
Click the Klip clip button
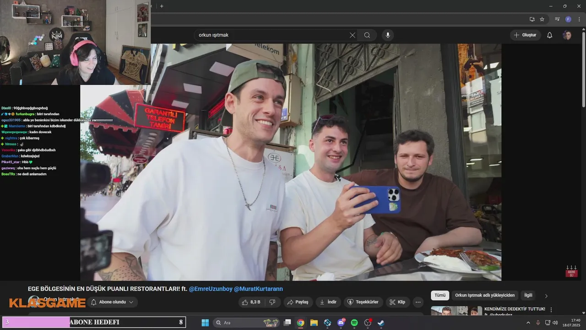(397, 302)
